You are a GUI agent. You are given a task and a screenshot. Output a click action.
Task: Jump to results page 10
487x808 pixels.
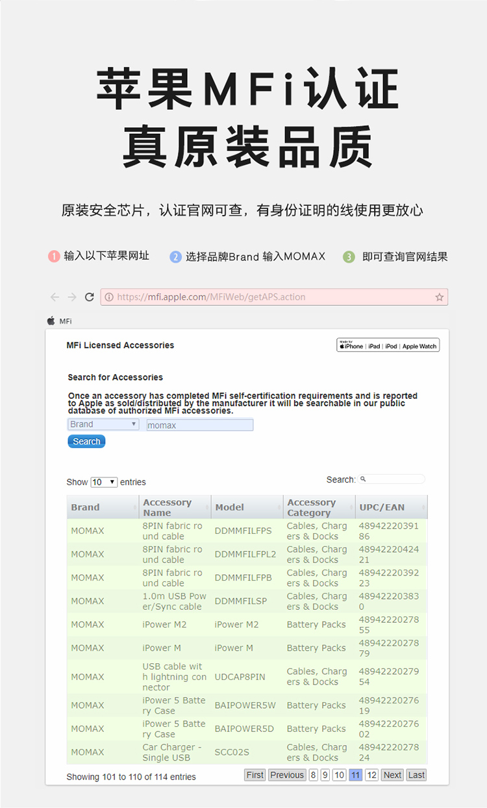[x=340, y=775]
